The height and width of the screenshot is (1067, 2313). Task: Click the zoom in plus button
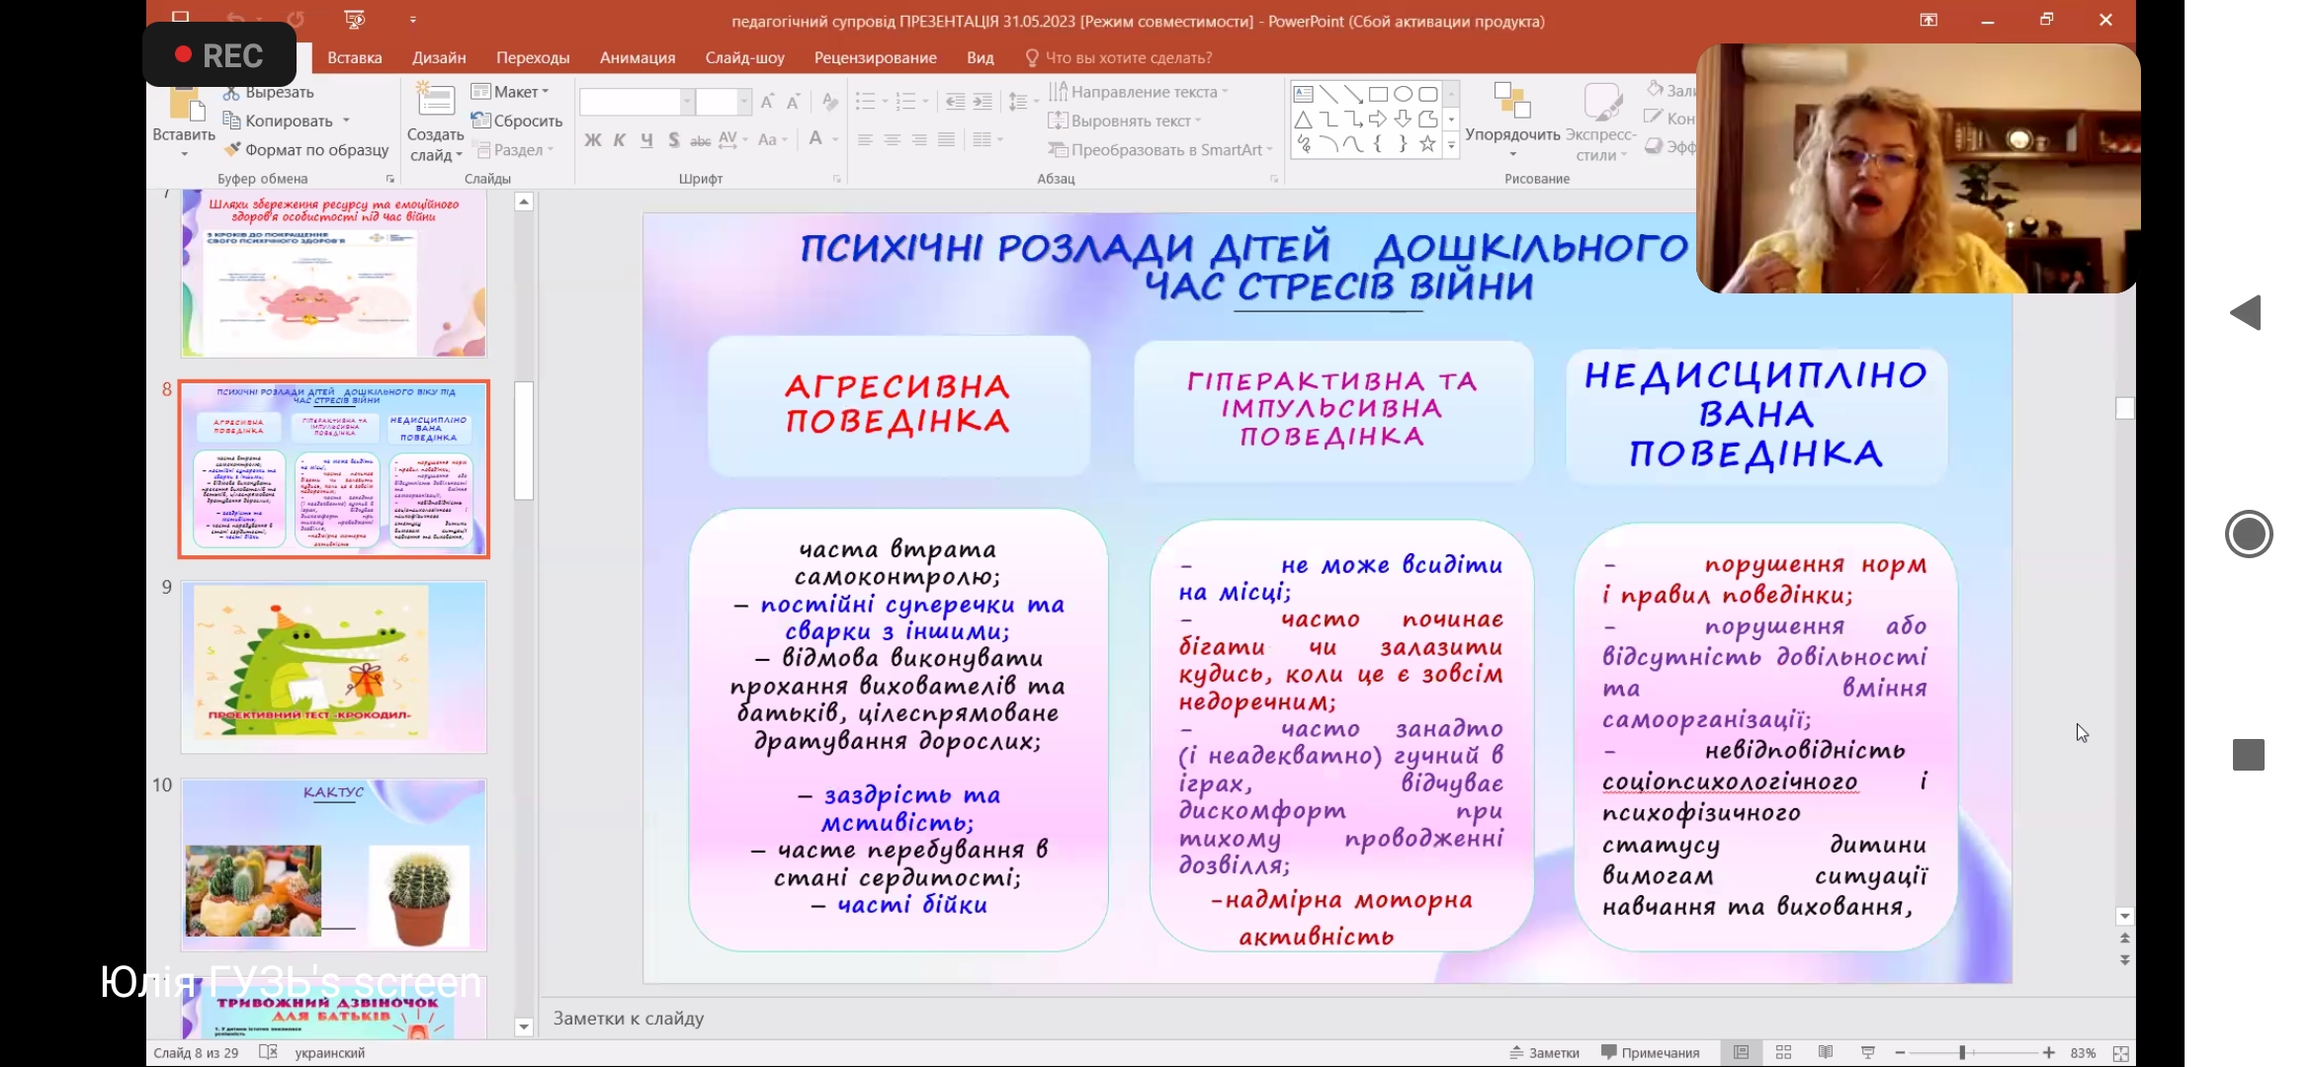[x=2048, y=1053]
